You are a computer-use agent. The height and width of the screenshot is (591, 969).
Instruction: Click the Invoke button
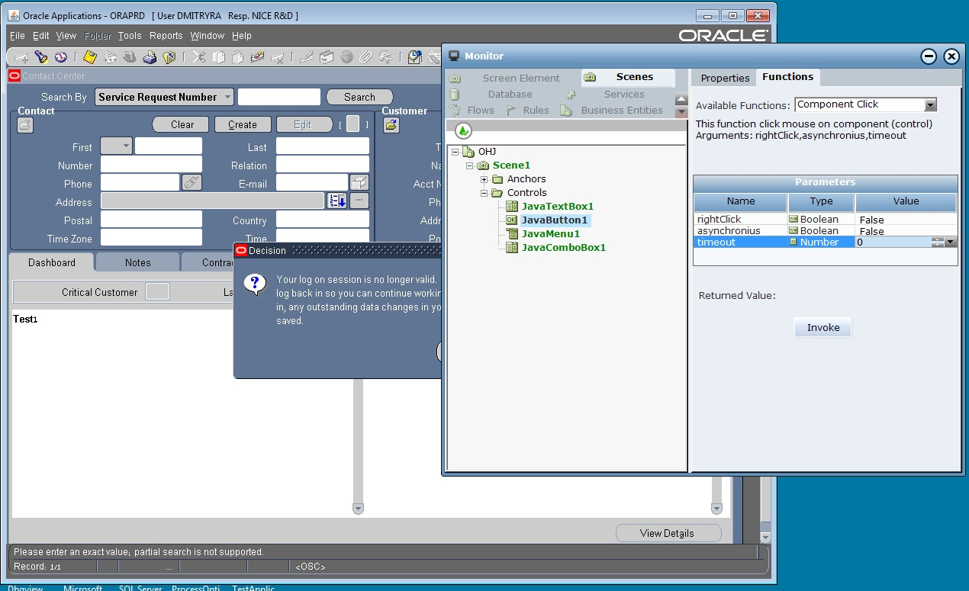[x=823, y=327]
